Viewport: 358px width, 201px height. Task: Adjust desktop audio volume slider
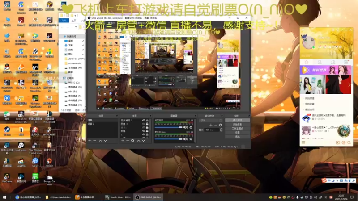[x=169, y=127]
